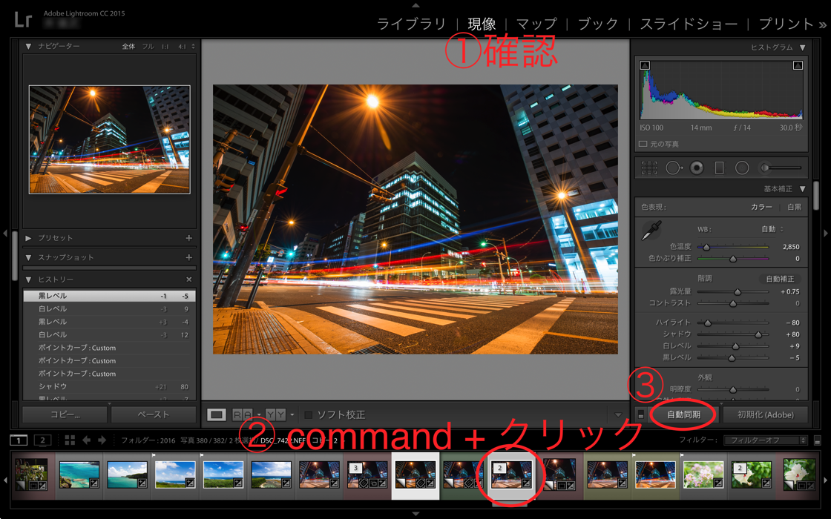Toggle the 元の写真 checkbox
The width and height of the screenshot is (831, 519).
coord(643,144)
